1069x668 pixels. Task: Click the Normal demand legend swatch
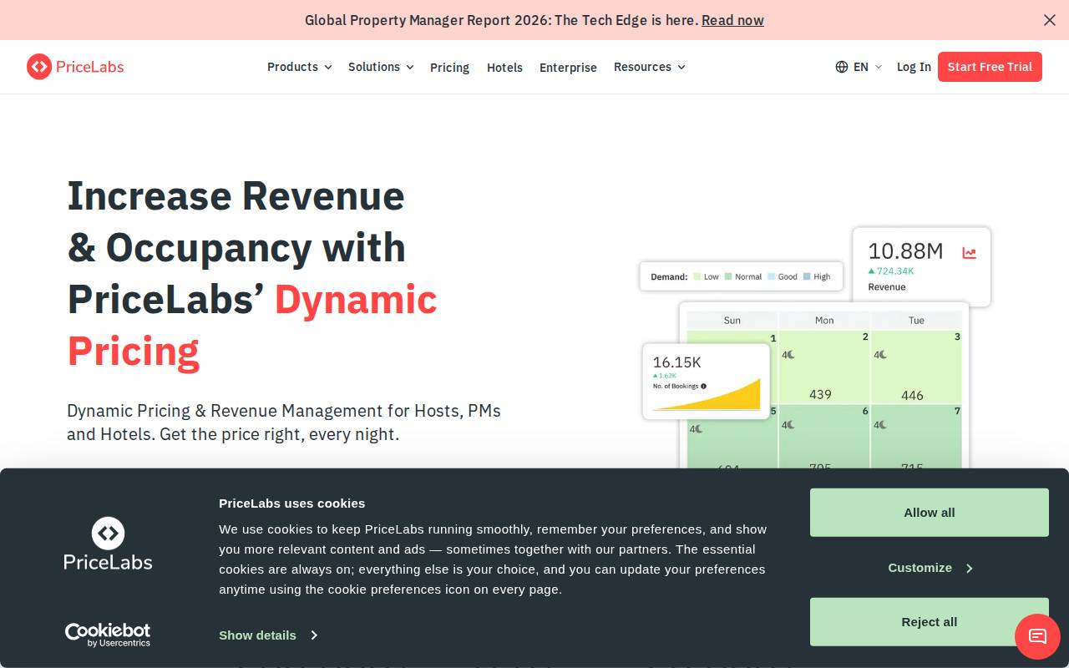[x=728, y=276]
